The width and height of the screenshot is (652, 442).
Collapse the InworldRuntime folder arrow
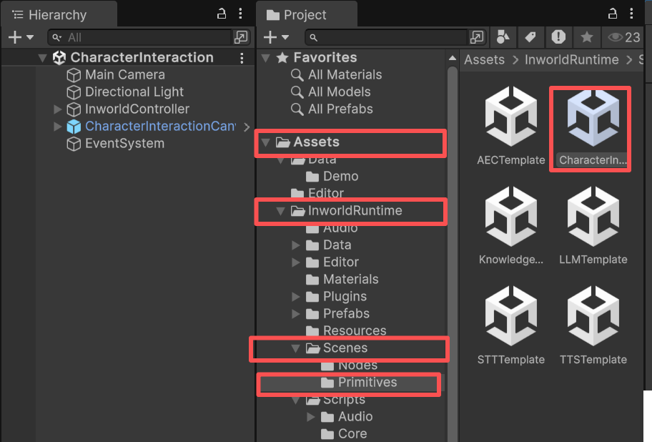[x=281, y=211]
